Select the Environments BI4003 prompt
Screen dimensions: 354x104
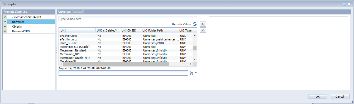coord(26,17)
